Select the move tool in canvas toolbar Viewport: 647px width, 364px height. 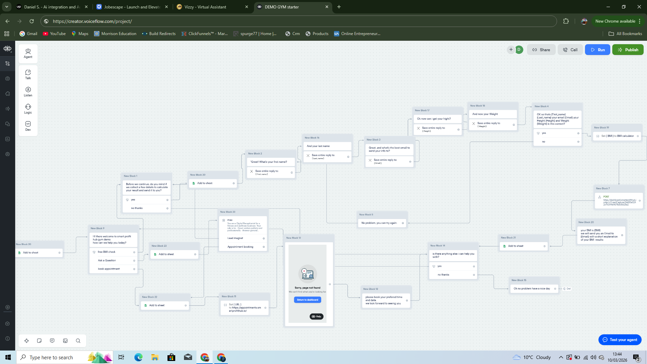click(x=27, y=341)
